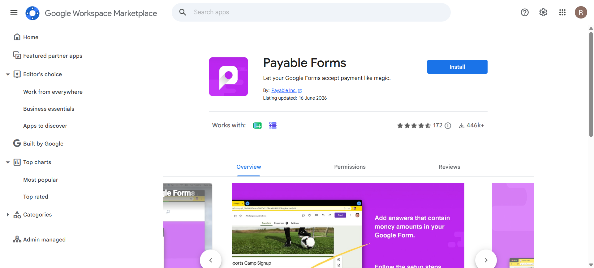Click the scrollbar down arrow
The width and height of the screenshot is (594, 268).
coord(591,265)
